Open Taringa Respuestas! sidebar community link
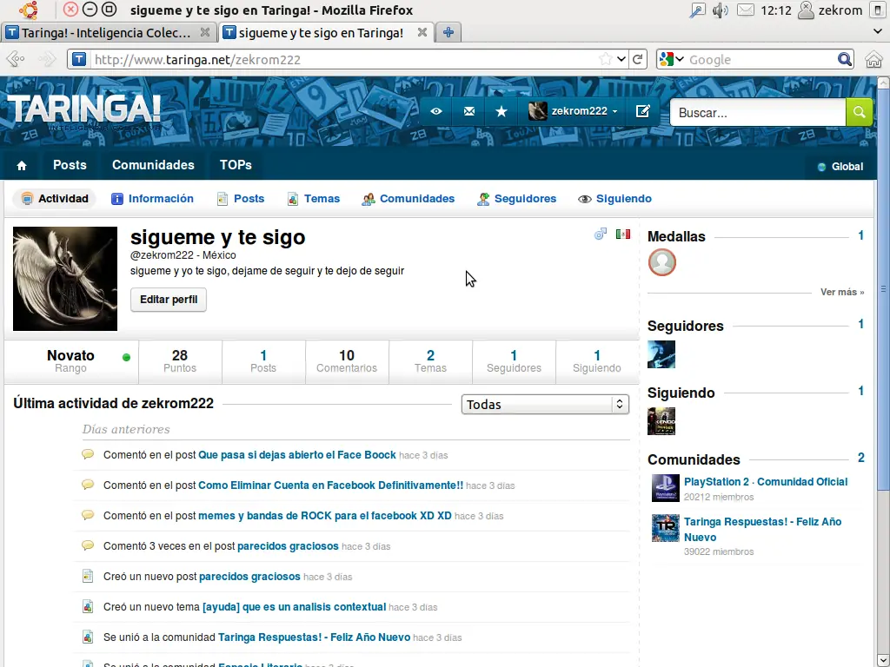This screenshot has width=890, height=667. tap(763, 529)
